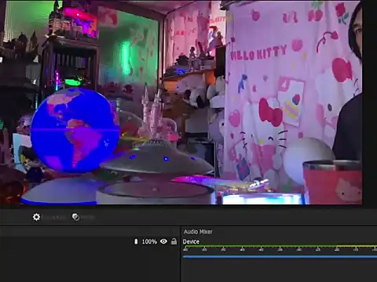This screenshot has width=377, height=282.
Task: Click the sources panel header bar
Action: click(90, 231)
